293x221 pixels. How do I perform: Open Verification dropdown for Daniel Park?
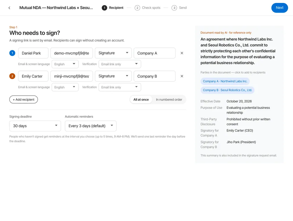tap(120, 64)
